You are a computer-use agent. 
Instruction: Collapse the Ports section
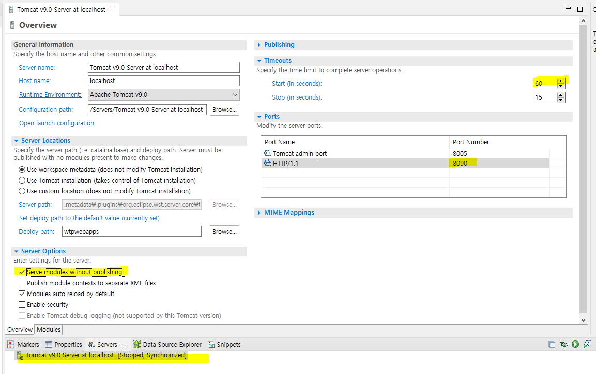point(259,117)
